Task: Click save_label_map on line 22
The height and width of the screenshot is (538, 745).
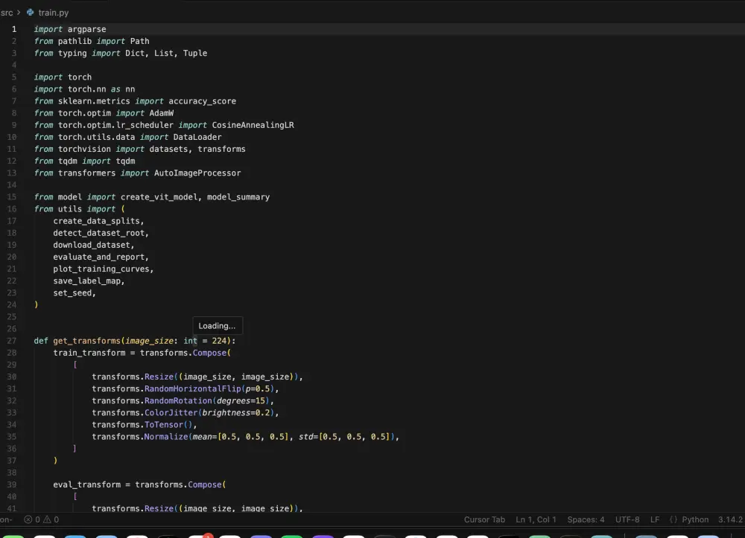Action: click(x=87, y=281)
